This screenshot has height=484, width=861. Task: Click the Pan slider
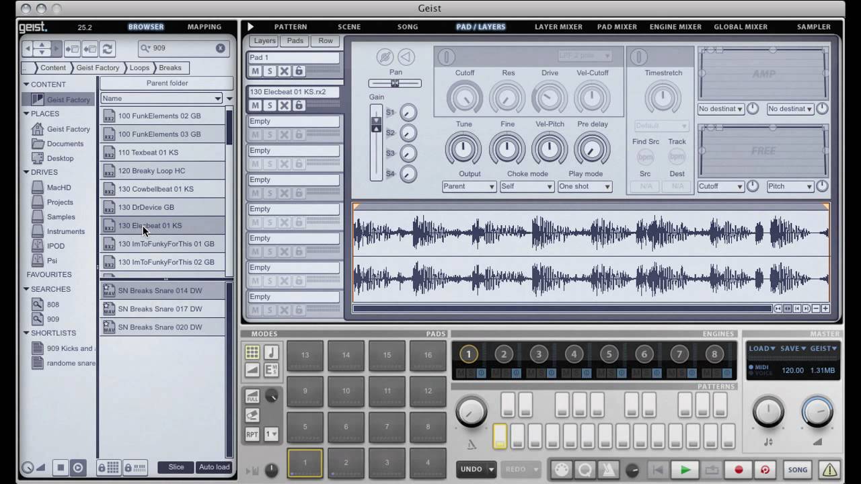(395, 83)
